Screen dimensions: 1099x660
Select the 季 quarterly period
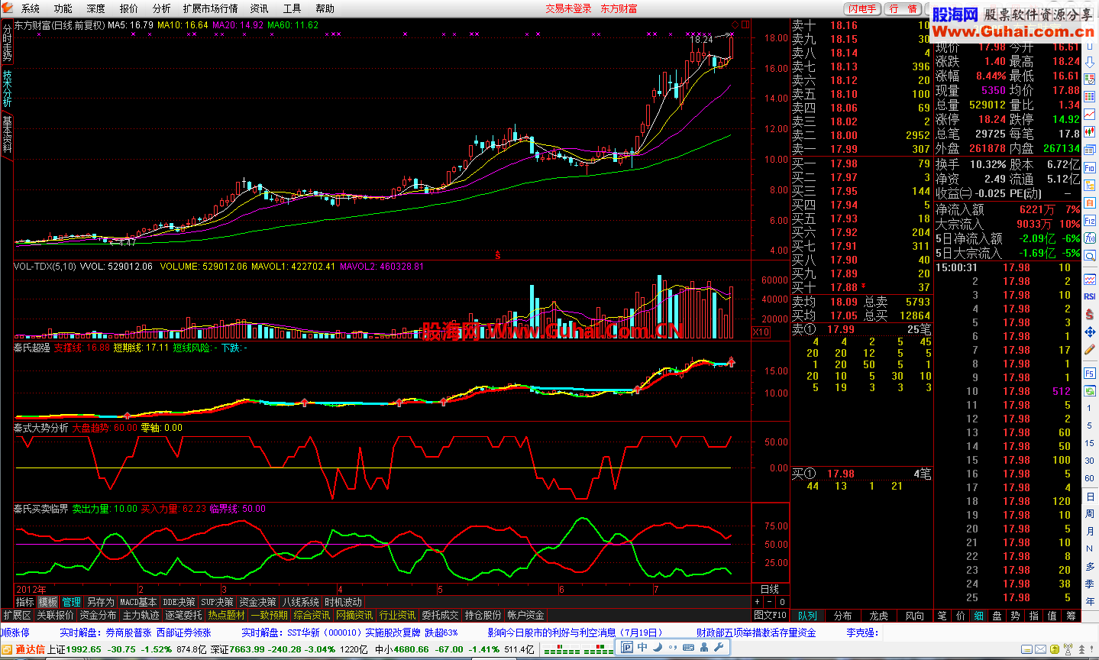[1090, 584]
